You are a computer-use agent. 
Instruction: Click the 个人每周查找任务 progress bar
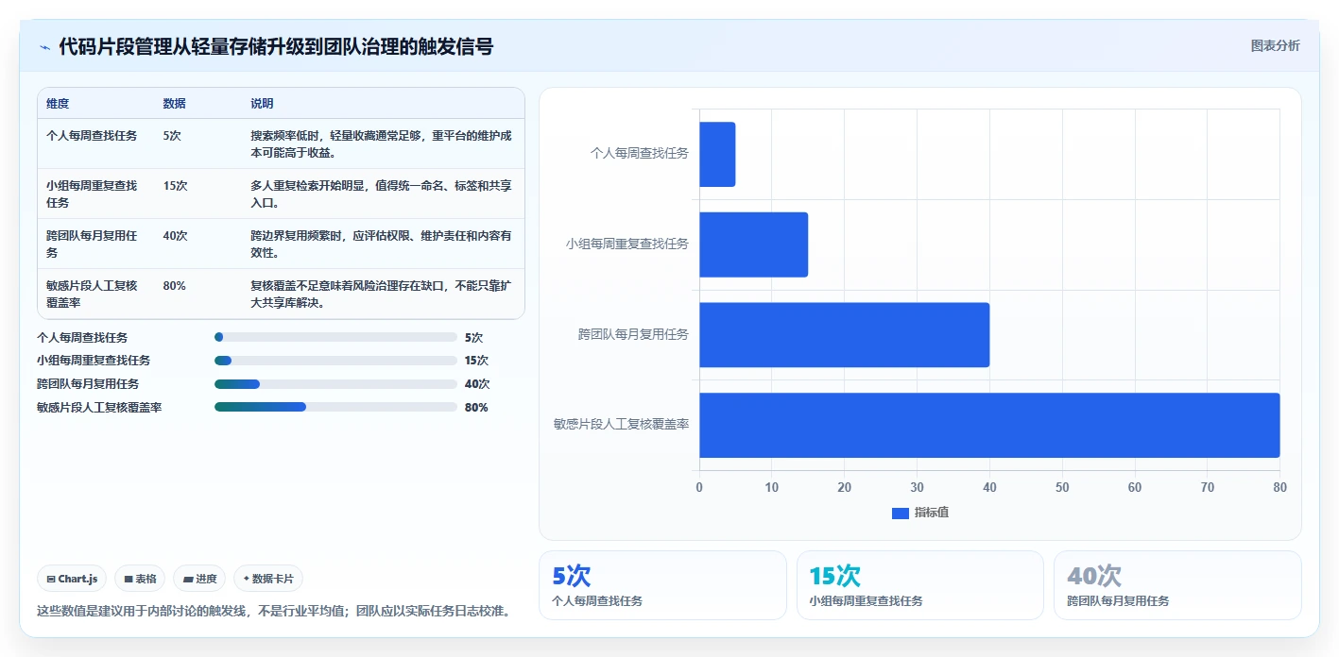pyautogui.click(x=335, y=337)
